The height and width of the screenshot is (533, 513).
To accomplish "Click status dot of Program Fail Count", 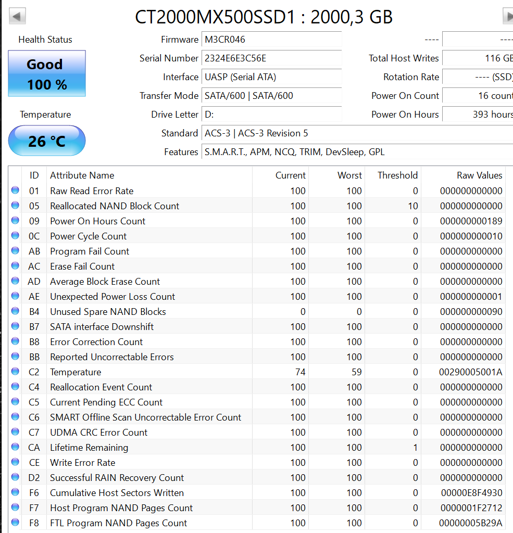I will [15, 250].
